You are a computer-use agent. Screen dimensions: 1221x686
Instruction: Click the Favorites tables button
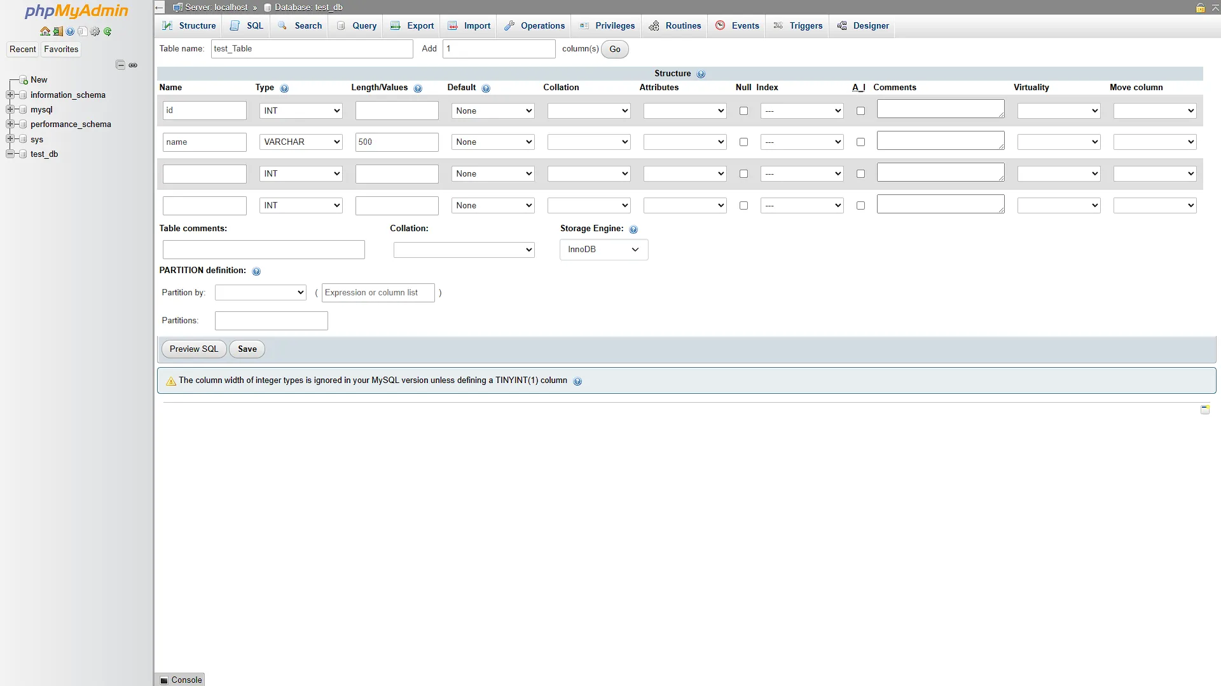pos(61,50)
